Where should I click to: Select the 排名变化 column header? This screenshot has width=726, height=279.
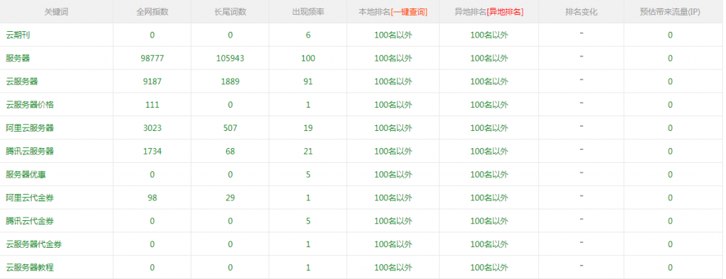point(581,12)
